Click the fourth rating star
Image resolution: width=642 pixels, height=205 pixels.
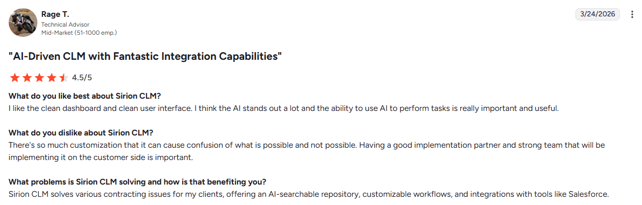(51, 78)
